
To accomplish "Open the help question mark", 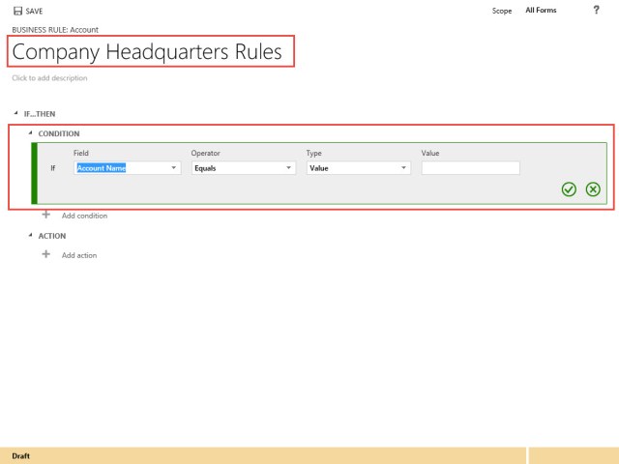I will pos(596,10).
